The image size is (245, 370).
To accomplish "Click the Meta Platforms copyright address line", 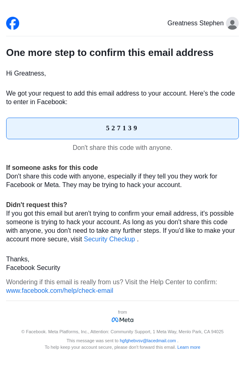I will point(122,332).
